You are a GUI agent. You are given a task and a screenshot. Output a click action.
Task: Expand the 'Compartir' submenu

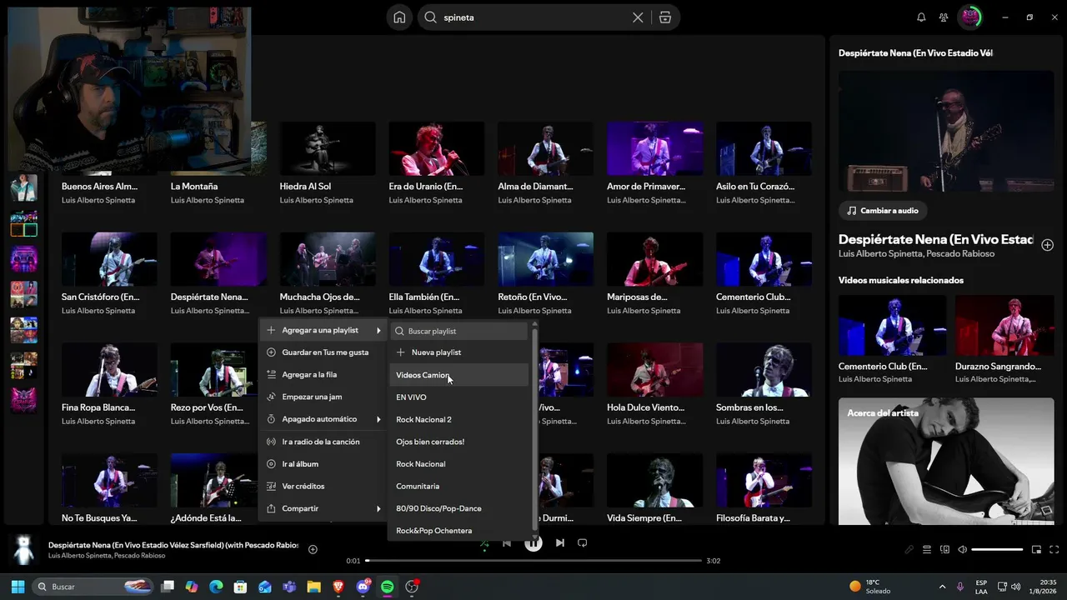323,508
